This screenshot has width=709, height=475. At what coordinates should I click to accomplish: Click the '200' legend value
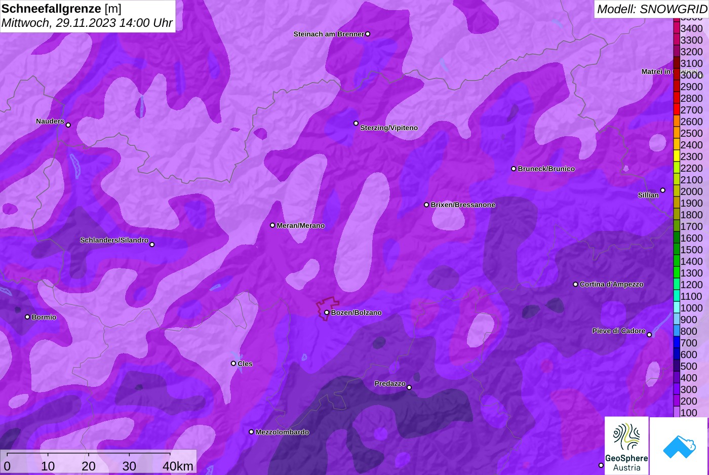coord(689,401)
